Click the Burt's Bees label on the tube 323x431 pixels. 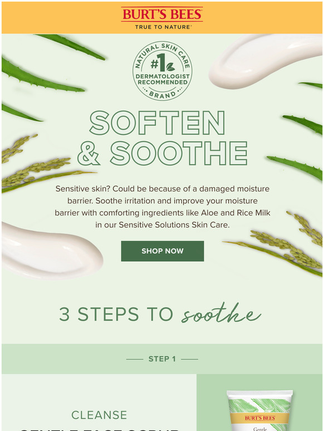(x=260, y=418)
